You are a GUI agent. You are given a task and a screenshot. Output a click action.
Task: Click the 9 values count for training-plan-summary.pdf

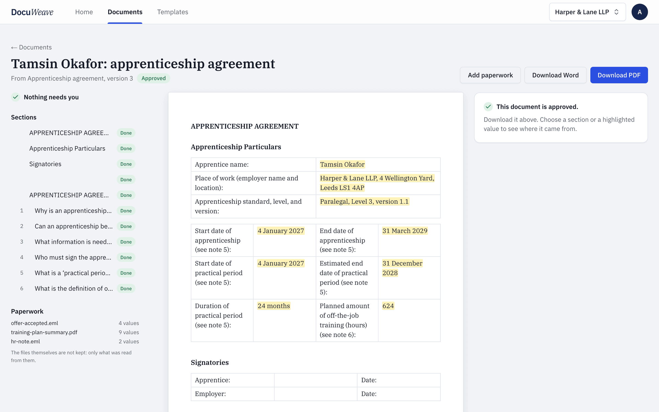coord(129,332)
